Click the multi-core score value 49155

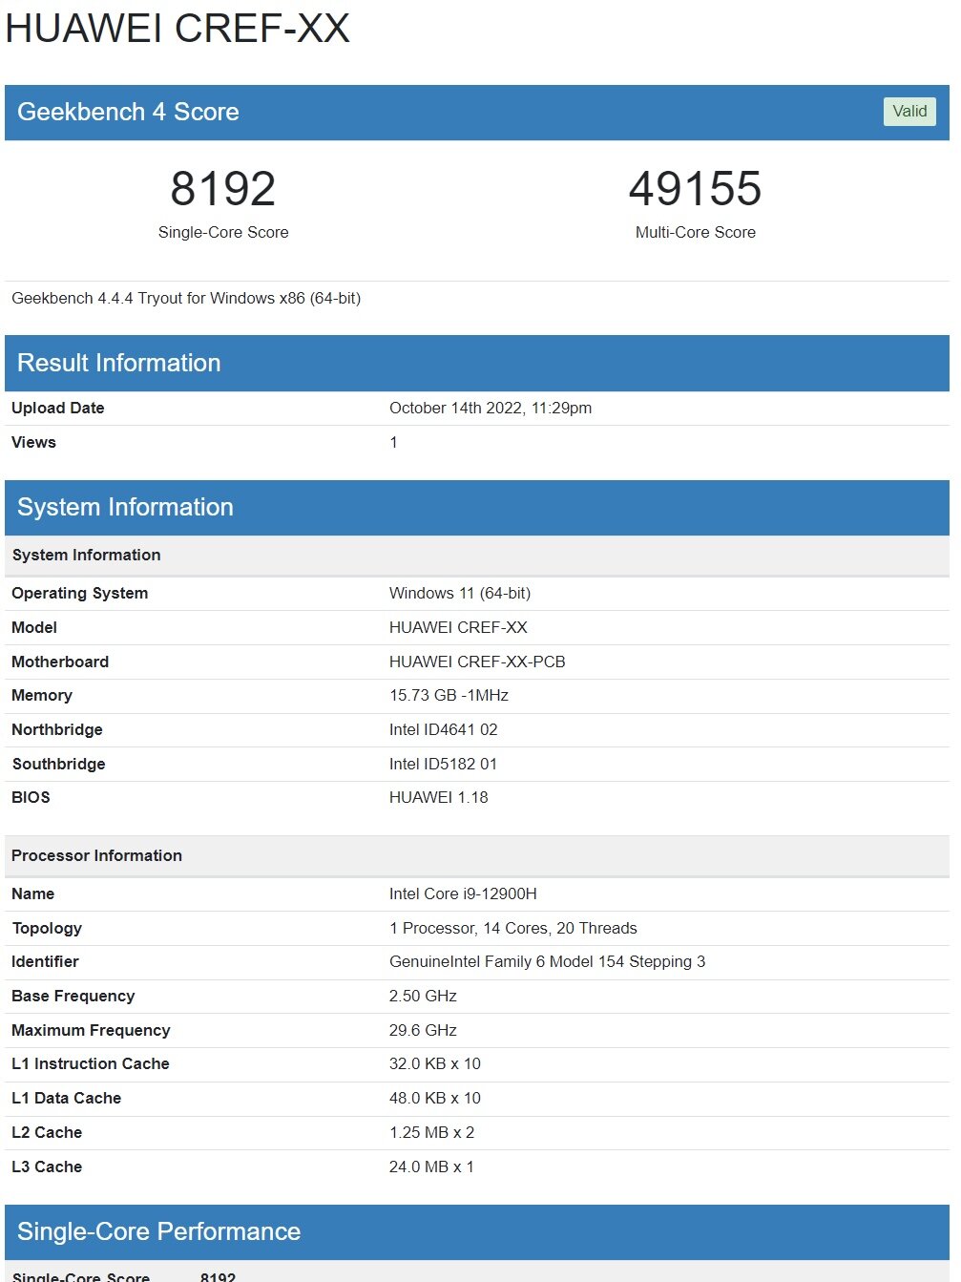[696, 188]
